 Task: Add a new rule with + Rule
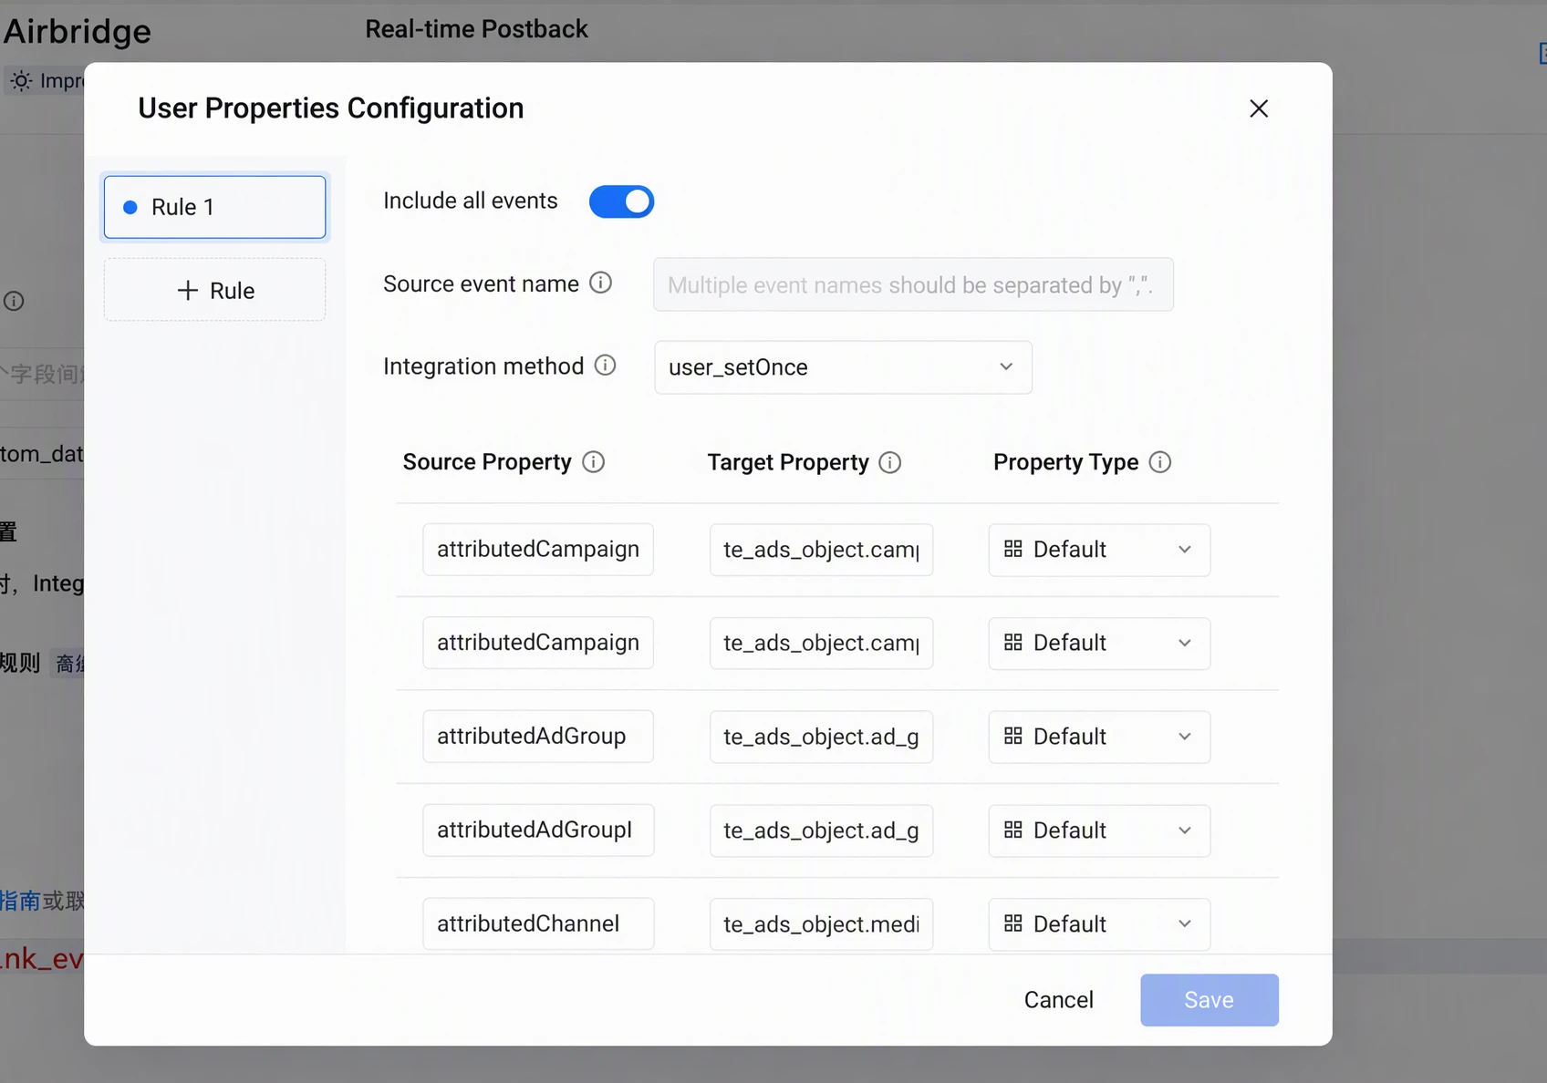click(214, 290)
